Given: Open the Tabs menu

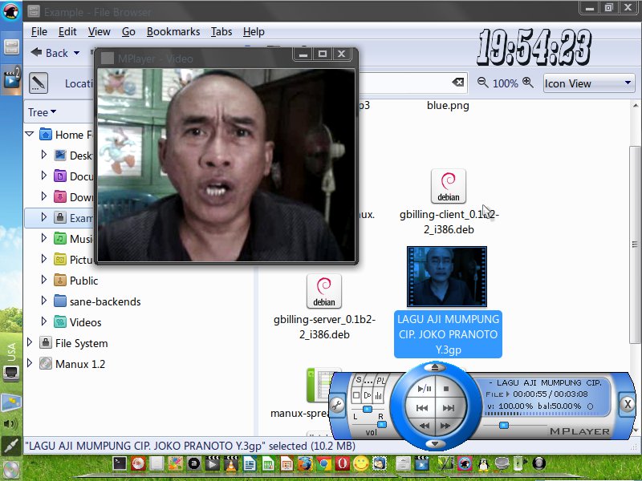Looking at the screenshot, I should (x=221, y=31).
